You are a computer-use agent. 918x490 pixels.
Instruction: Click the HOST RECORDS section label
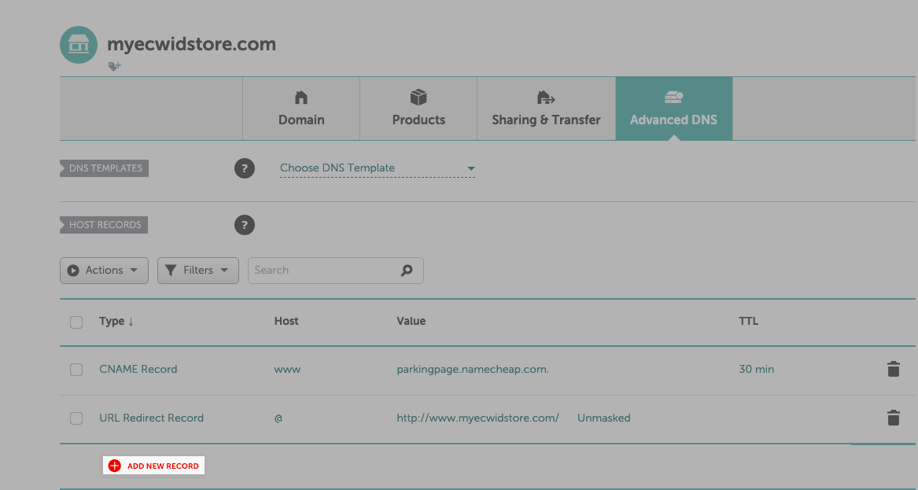(x=104, y=225)
